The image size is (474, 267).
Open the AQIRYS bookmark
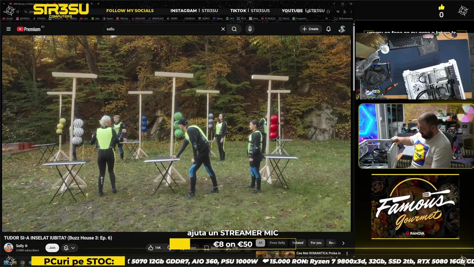pyautogui.click(x=204, y=19)
